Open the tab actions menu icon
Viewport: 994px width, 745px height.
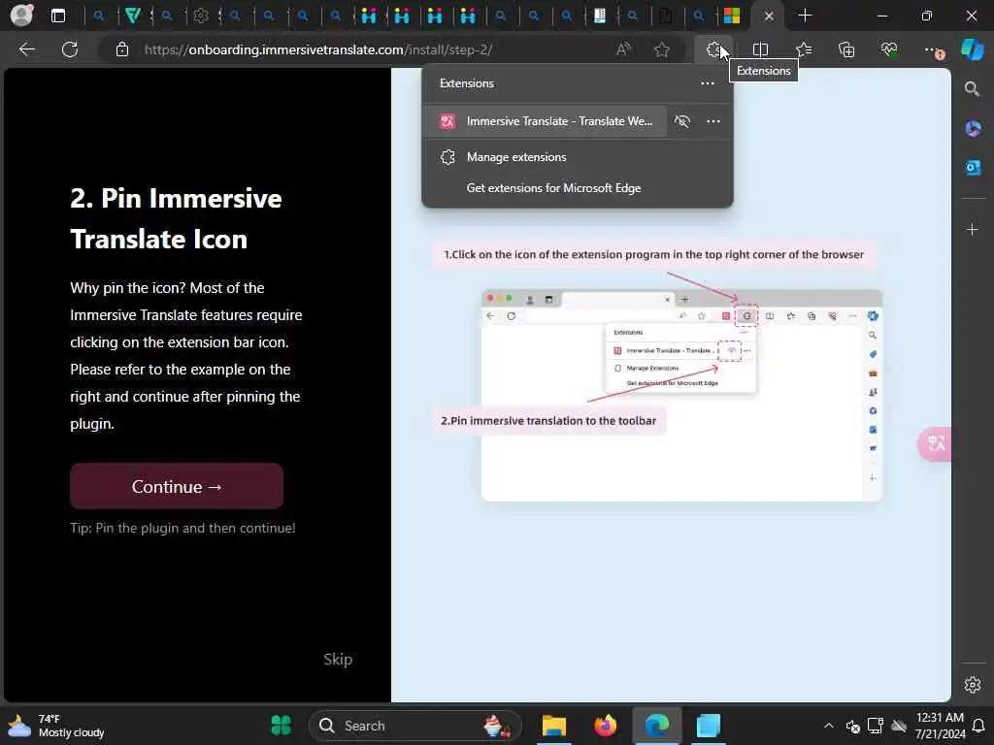click(57, 16)
